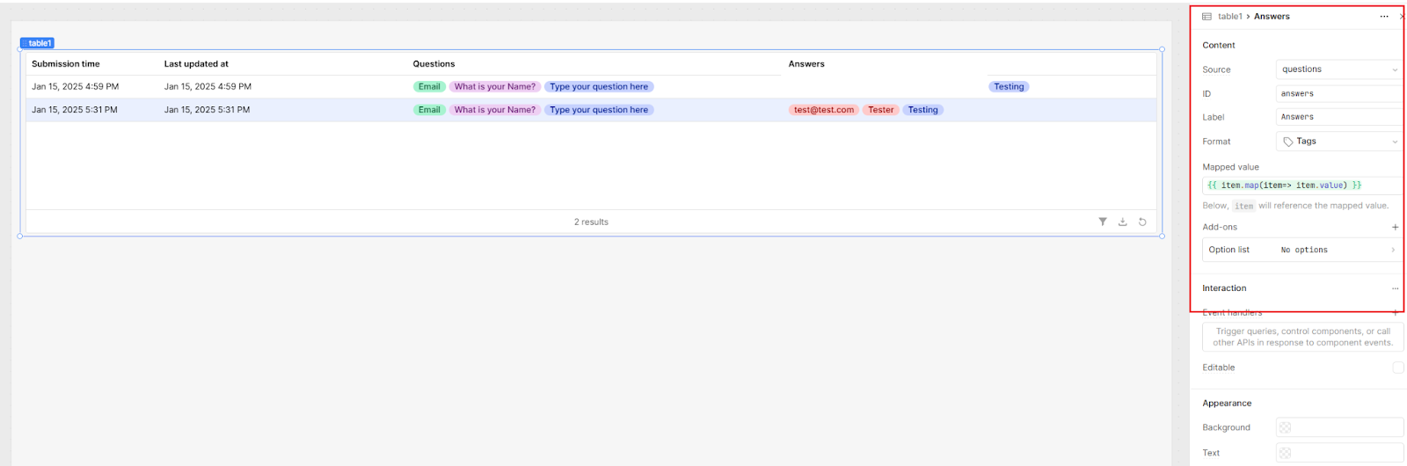Open the Background color swatch
The image size is (1407, 466).
click(x=1285, y=427)
